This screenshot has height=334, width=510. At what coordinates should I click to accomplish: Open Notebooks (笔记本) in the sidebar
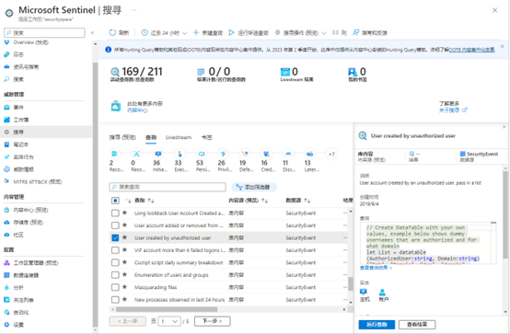click(17, 144)
